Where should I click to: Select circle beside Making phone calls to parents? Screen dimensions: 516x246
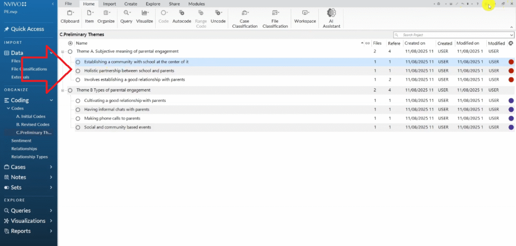pyautogui.click(x=78, y=118)
